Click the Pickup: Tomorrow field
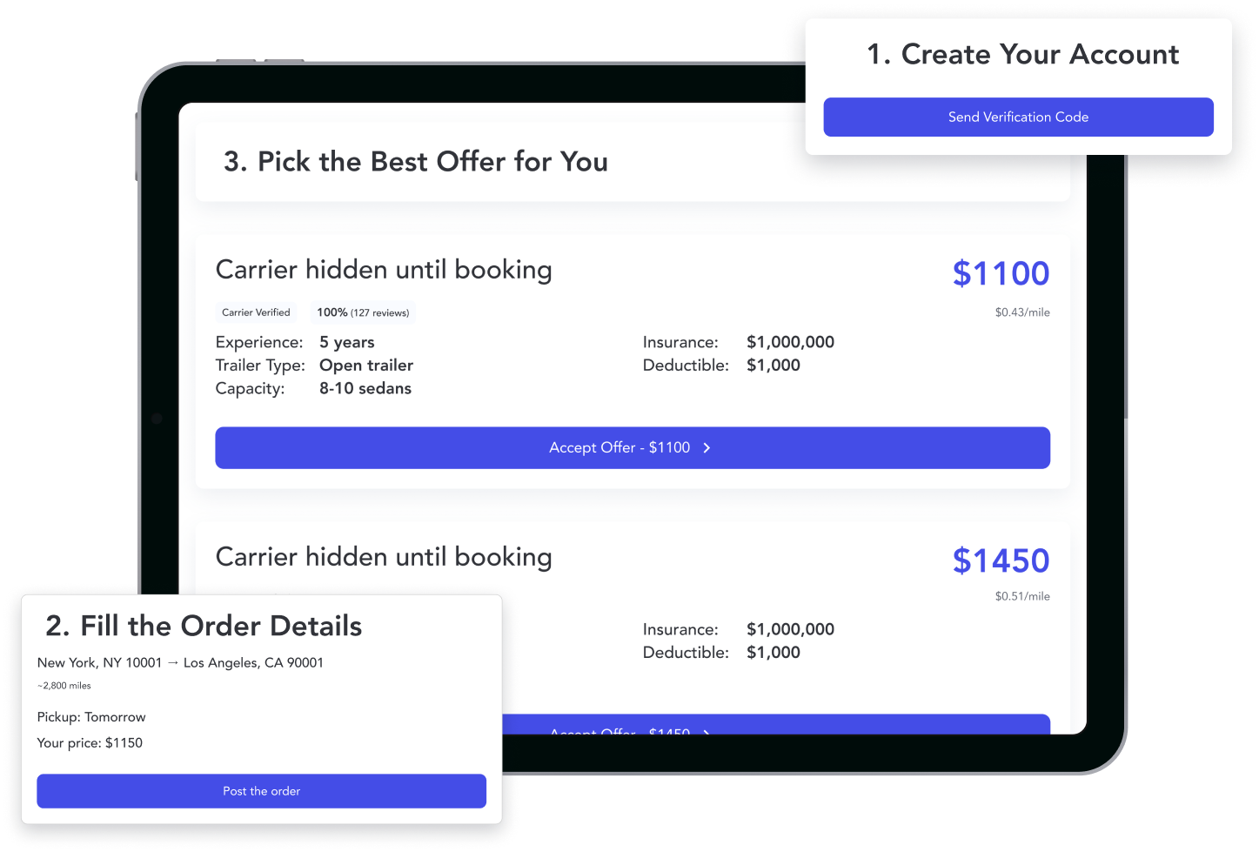 click(x=91, y=717)
